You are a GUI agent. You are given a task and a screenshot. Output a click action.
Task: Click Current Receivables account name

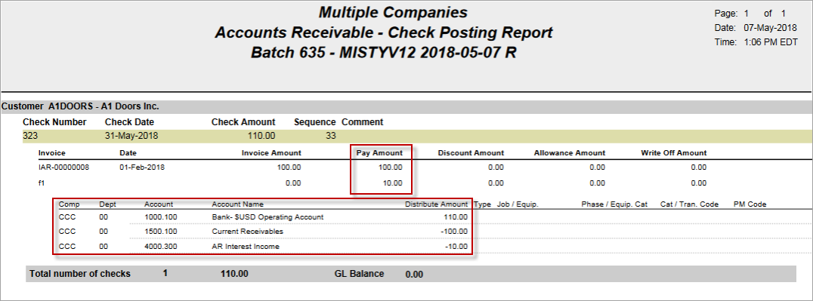[x=248, y=232]
